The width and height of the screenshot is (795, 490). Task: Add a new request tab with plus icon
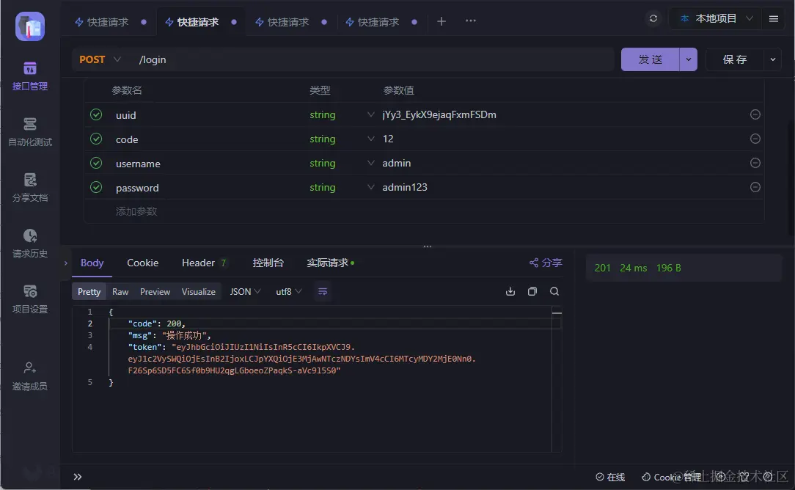point(441,21)
